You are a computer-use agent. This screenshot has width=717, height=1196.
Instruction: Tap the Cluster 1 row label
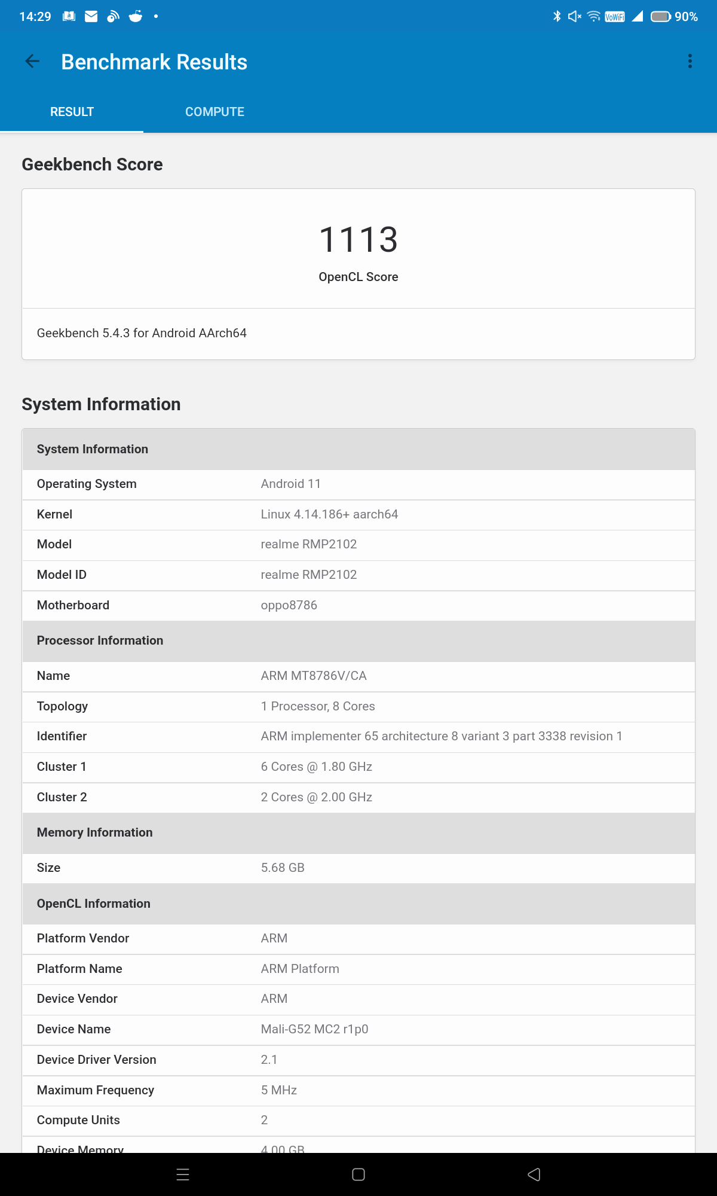point(62,767)
